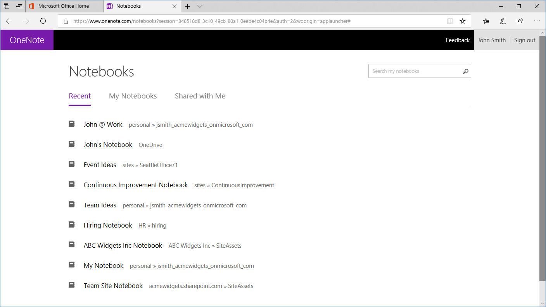
Task: Switch to the Microsoft Office Home tab
Action: (x=64, y=6)
